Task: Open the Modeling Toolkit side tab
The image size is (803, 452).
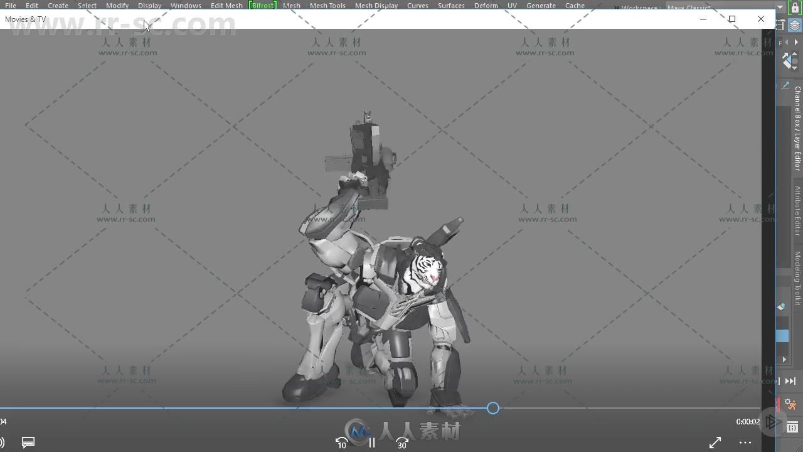Action: point(797,278)
